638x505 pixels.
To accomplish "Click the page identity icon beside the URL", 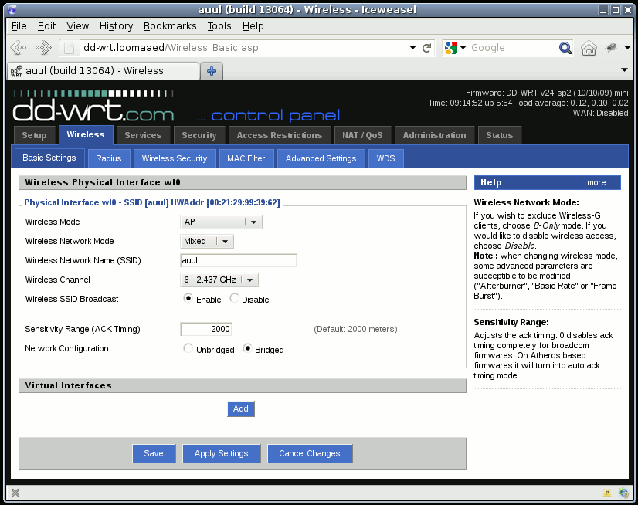I will pyautogui.click(x=70, y=48).
